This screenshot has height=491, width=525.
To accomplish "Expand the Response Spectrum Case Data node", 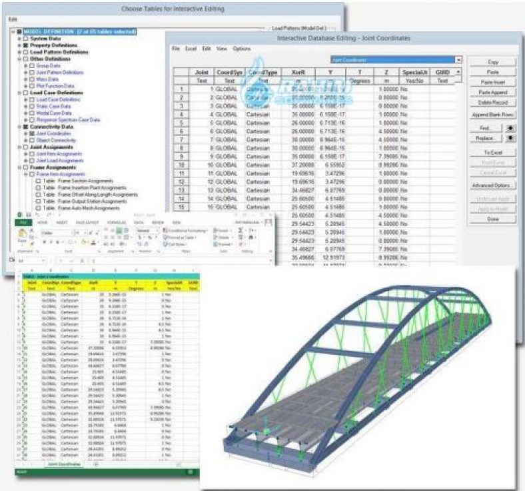I will pyautogui.click(x=26, y=119).
